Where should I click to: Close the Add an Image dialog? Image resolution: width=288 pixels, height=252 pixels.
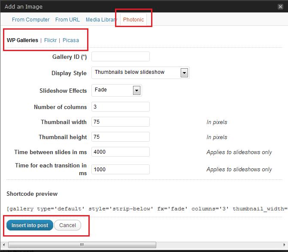280,7
